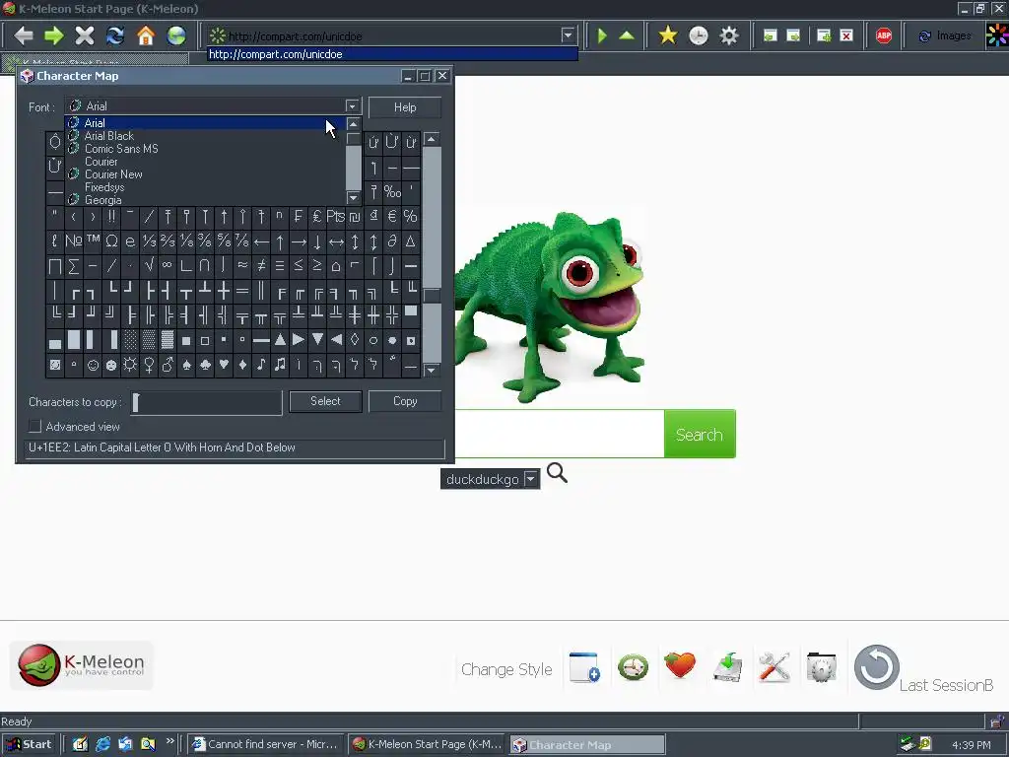Stop loading with the X toolbar icon
This screenshot has height=757, width=1009.
point(85,35)
